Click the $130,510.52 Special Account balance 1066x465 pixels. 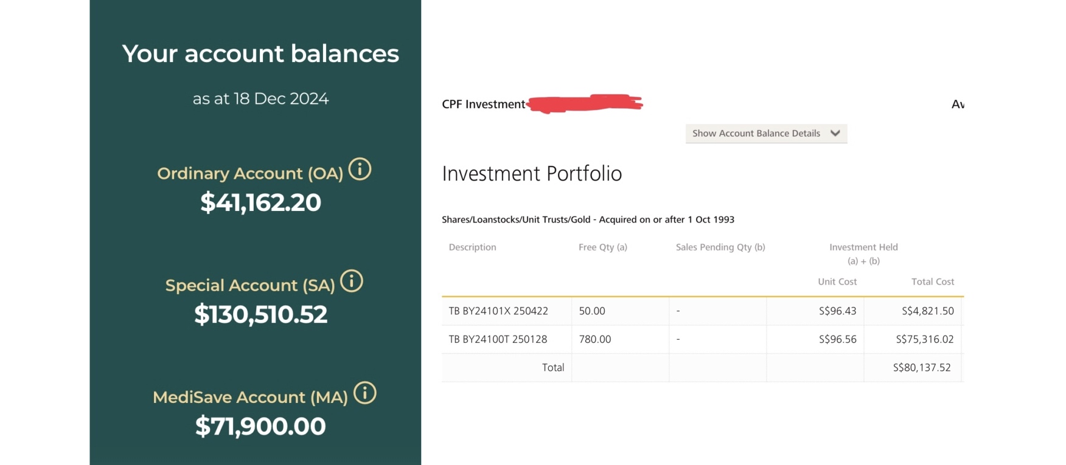[260, 314]
